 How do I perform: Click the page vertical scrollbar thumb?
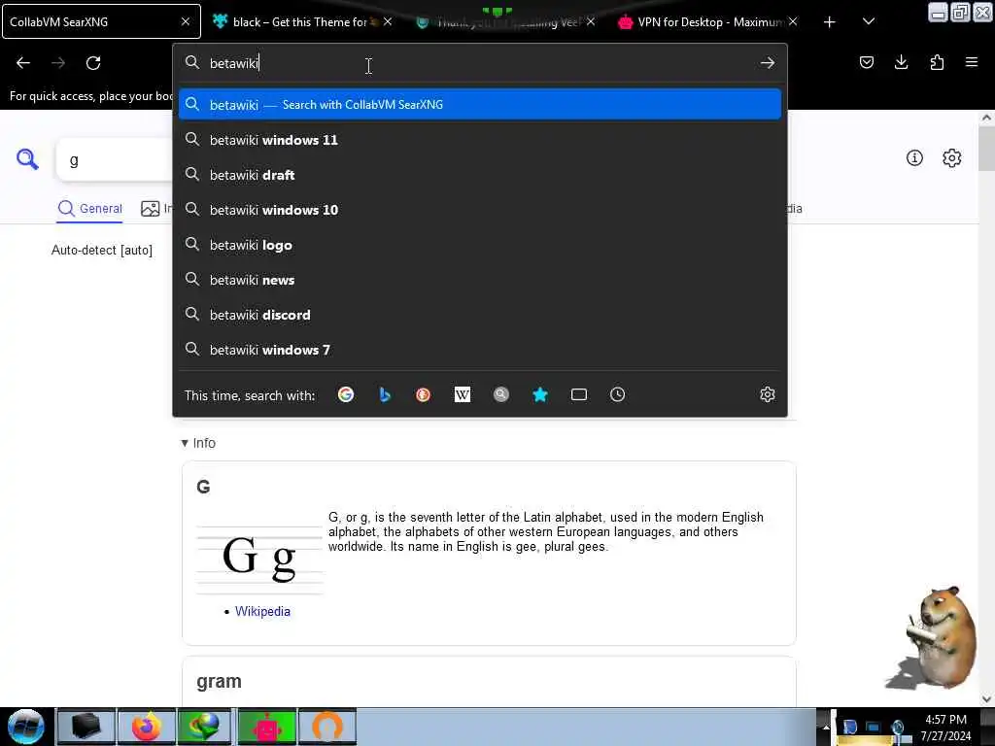coord(986,149)
